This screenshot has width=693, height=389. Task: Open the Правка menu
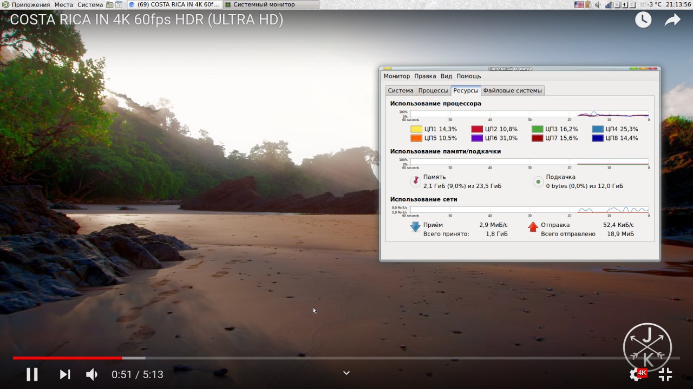(425, 76)
